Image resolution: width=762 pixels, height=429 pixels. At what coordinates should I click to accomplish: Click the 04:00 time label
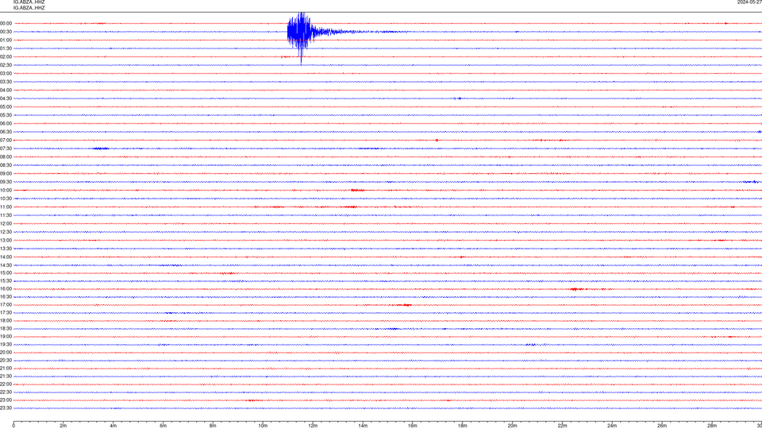pos(6,91)
